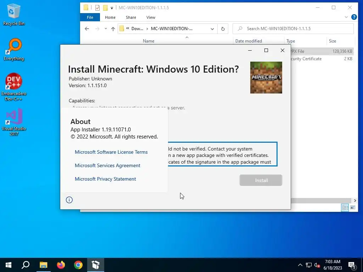
Task: Click the Install button
Action: coord(261,180)
